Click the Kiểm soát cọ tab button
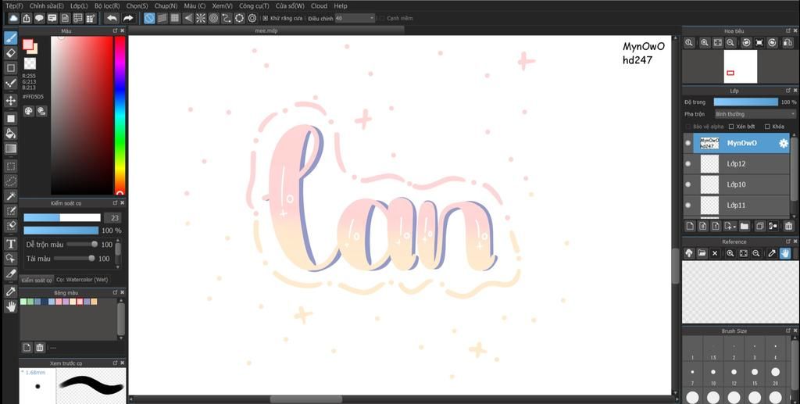Viewport: 800px width, 404px height. pyautogui.click(x=36, y=280)
